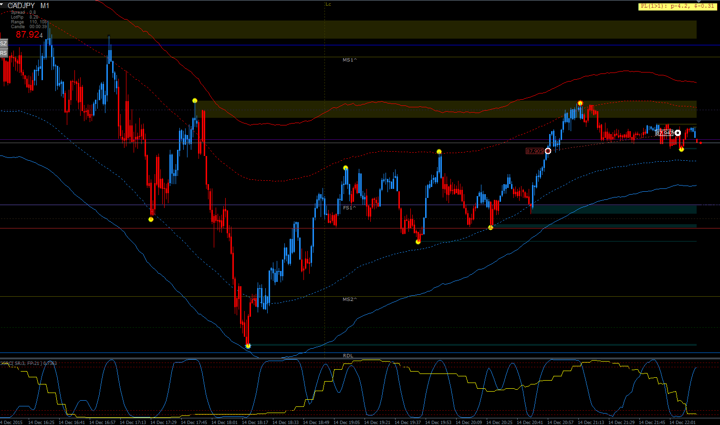Select the white circle marker next to 87.947

click(x=678, y=133)
